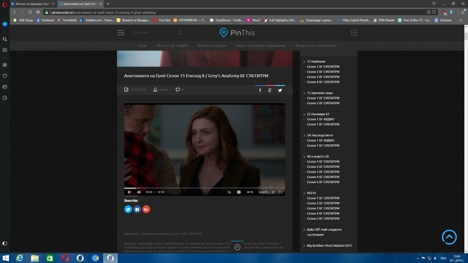
Task: Reload the current page
Action: point(30,12)
